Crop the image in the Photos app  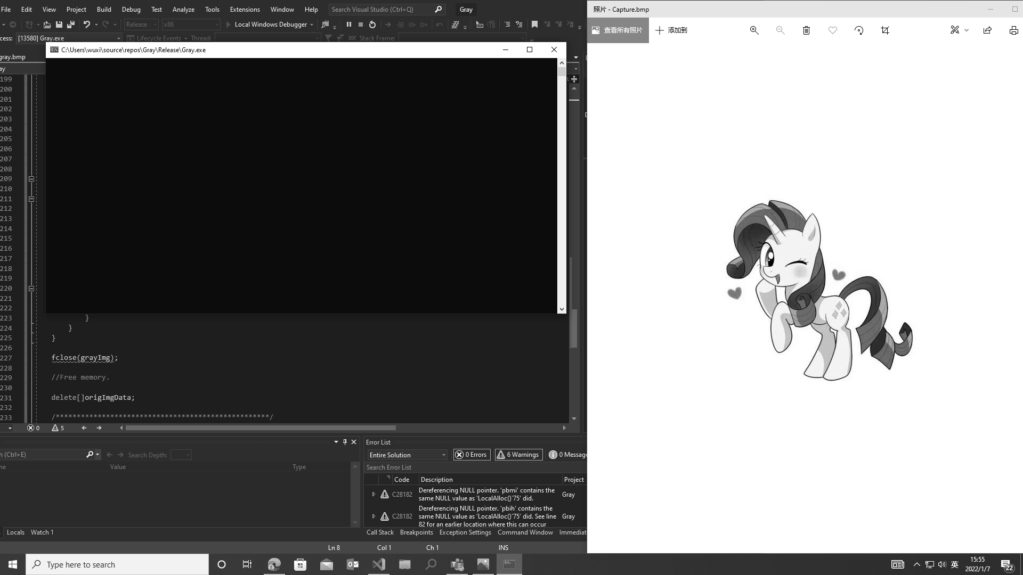point(885,30)
